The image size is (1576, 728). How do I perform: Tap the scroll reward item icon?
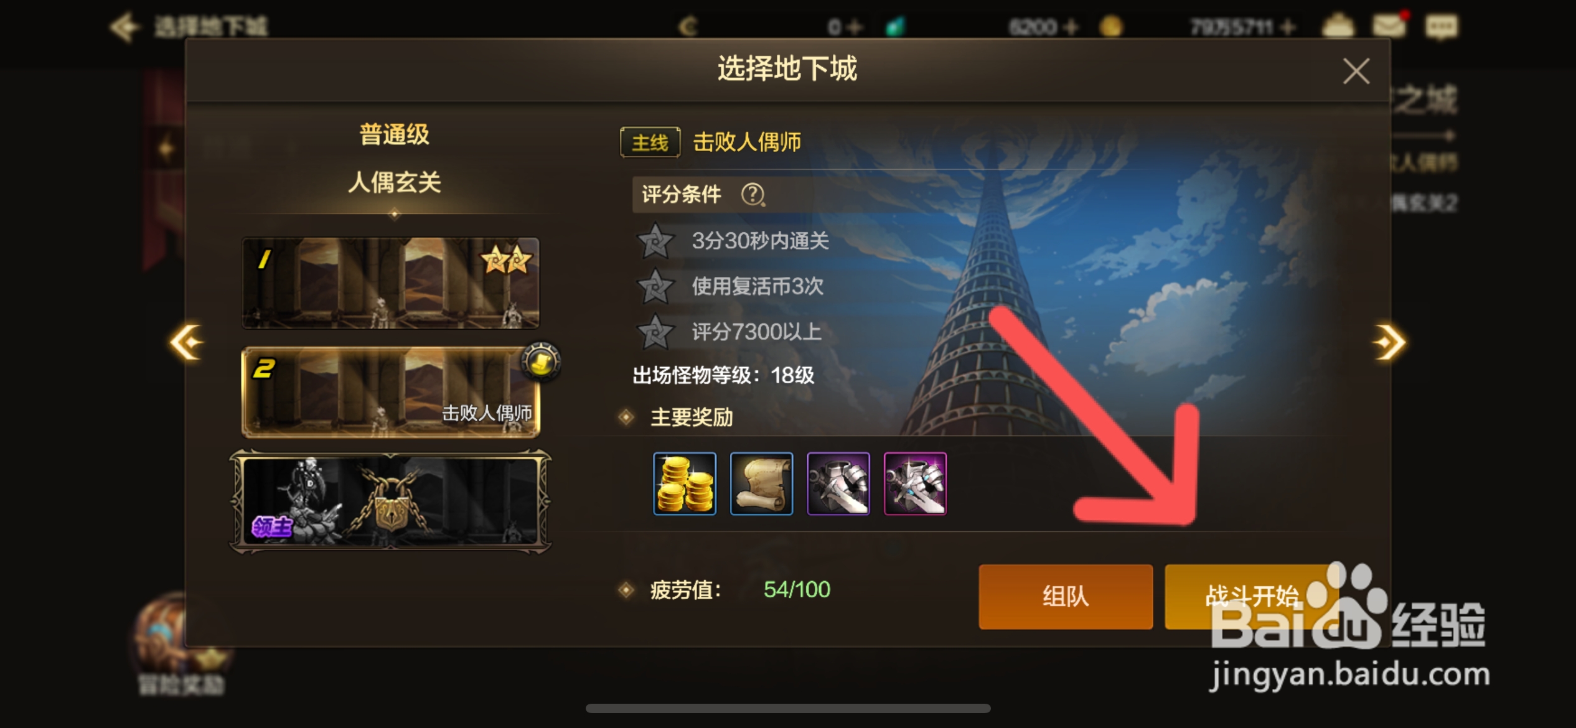[x=761, y=483]
